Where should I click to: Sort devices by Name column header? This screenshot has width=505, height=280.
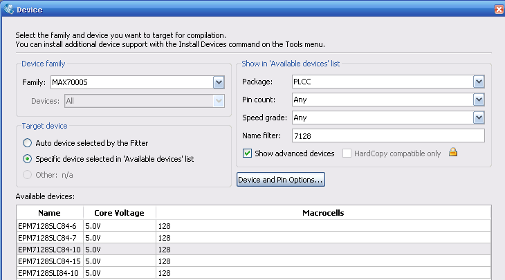(x=50, y=213)
